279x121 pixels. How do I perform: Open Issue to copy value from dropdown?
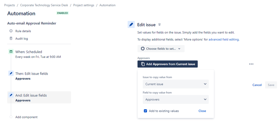click(x=176, y=84)
